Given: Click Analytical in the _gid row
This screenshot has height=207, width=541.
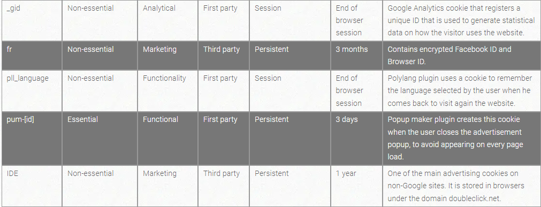Looking at the screenshot, I should [159, 8].
